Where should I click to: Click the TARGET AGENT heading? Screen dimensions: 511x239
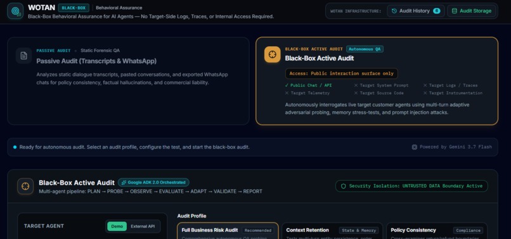coord(44,226)
